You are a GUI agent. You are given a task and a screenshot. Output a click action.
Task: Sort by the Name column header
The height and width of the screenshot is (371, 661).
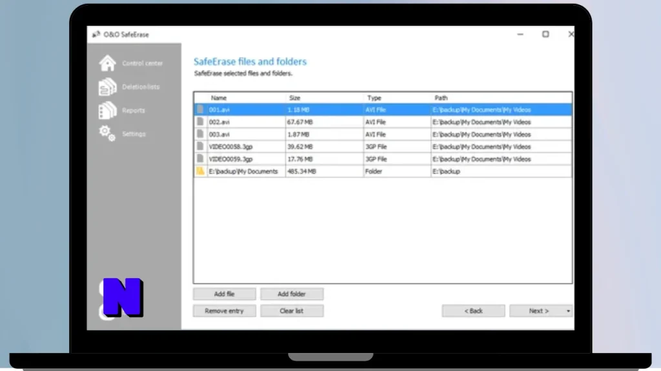[x=219, y=98]
